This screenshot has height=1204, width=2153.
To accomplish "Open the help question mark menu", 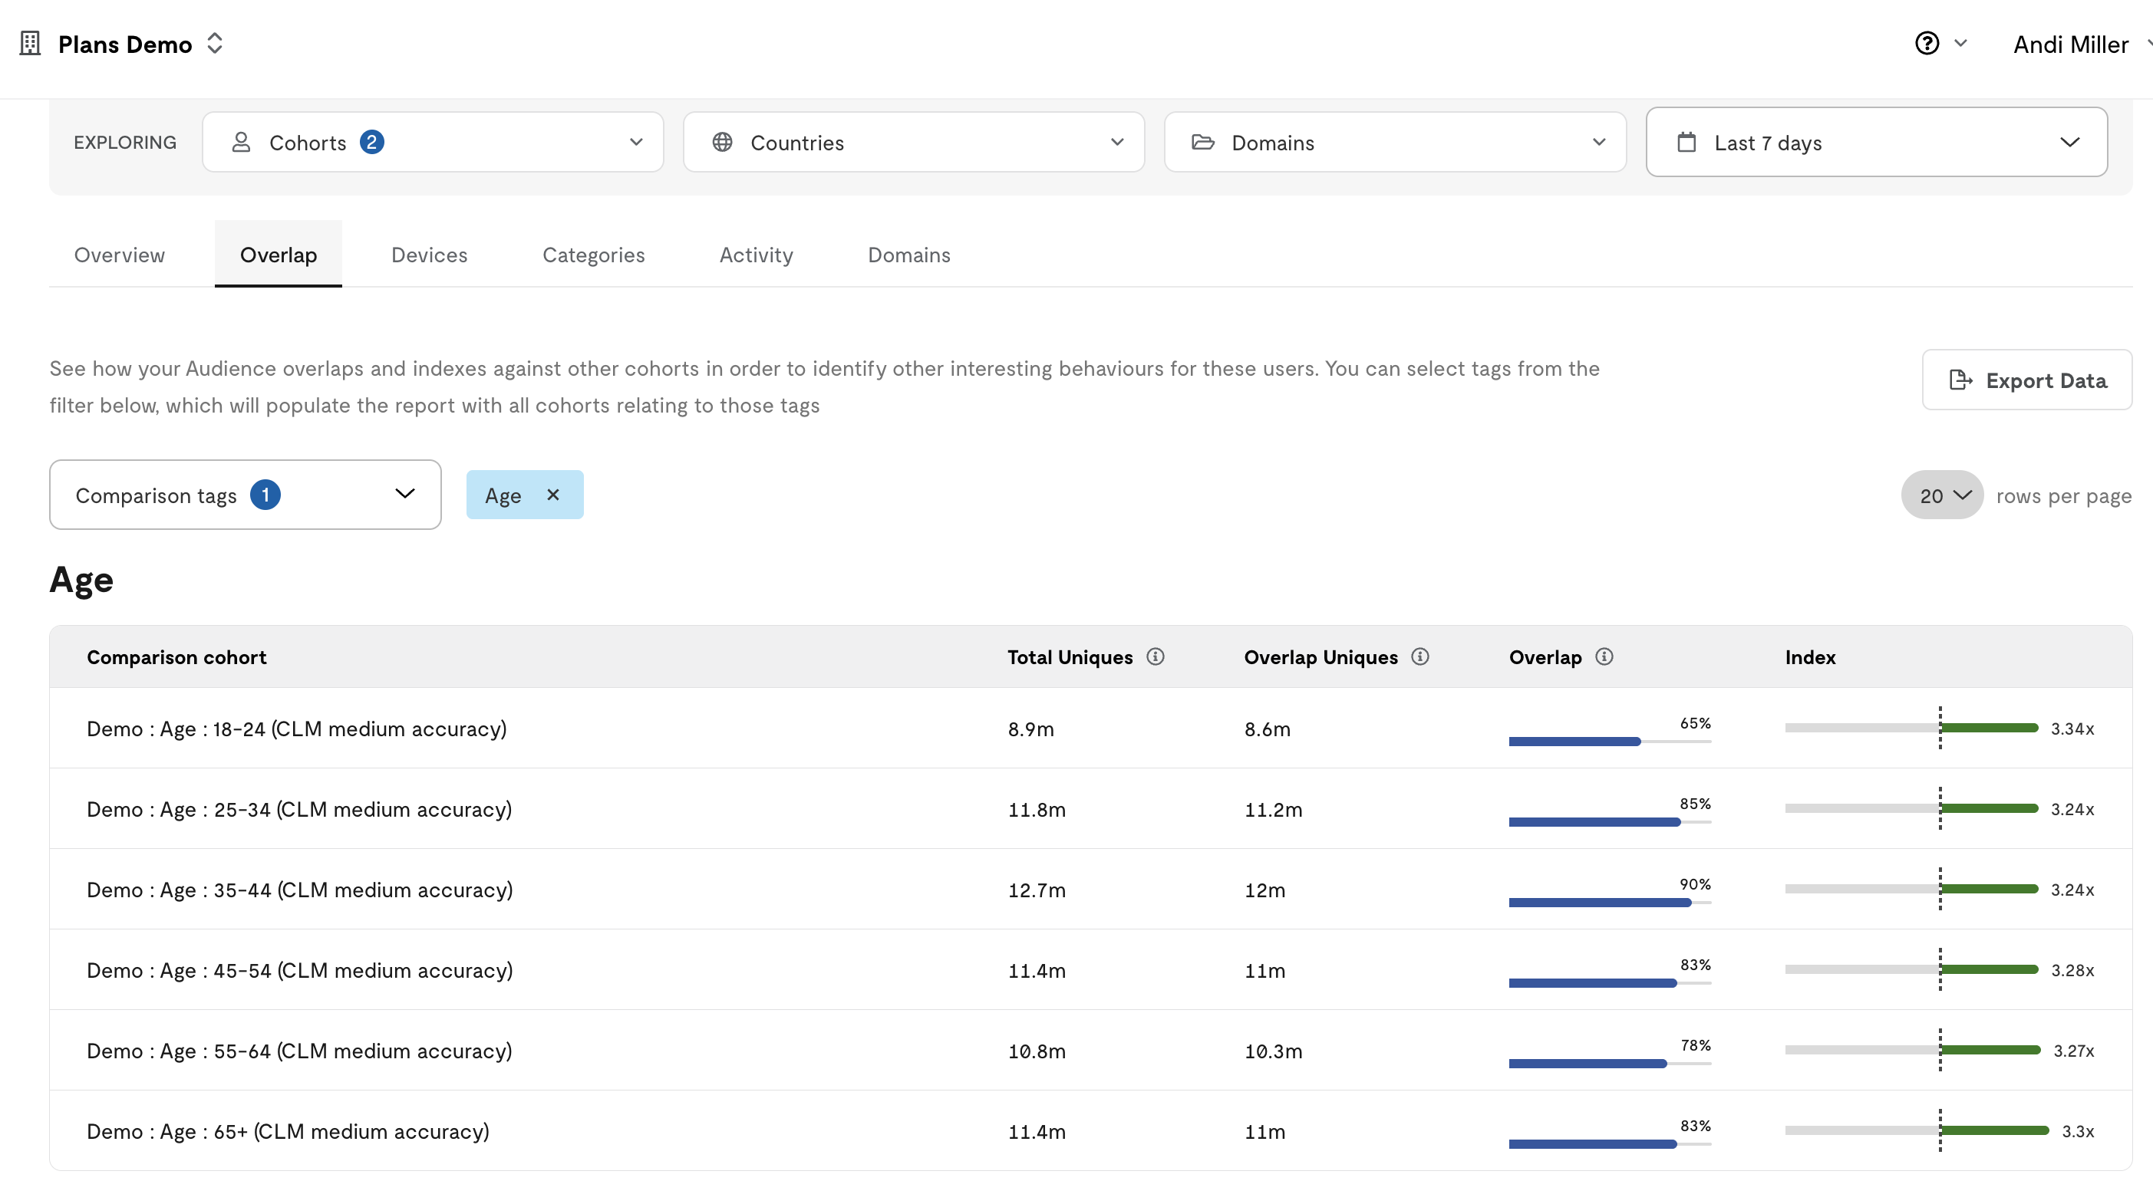I will pos(1927,44).
